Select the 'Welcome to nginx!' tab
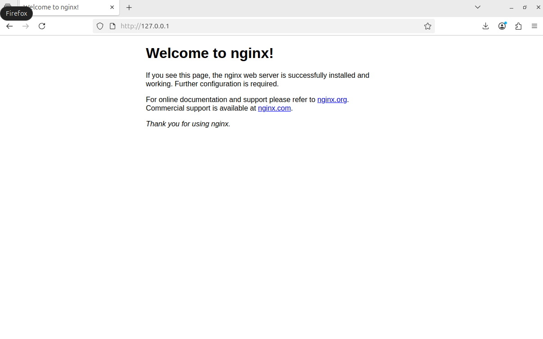This screenshot has width=543, height=339. [69, 8]
